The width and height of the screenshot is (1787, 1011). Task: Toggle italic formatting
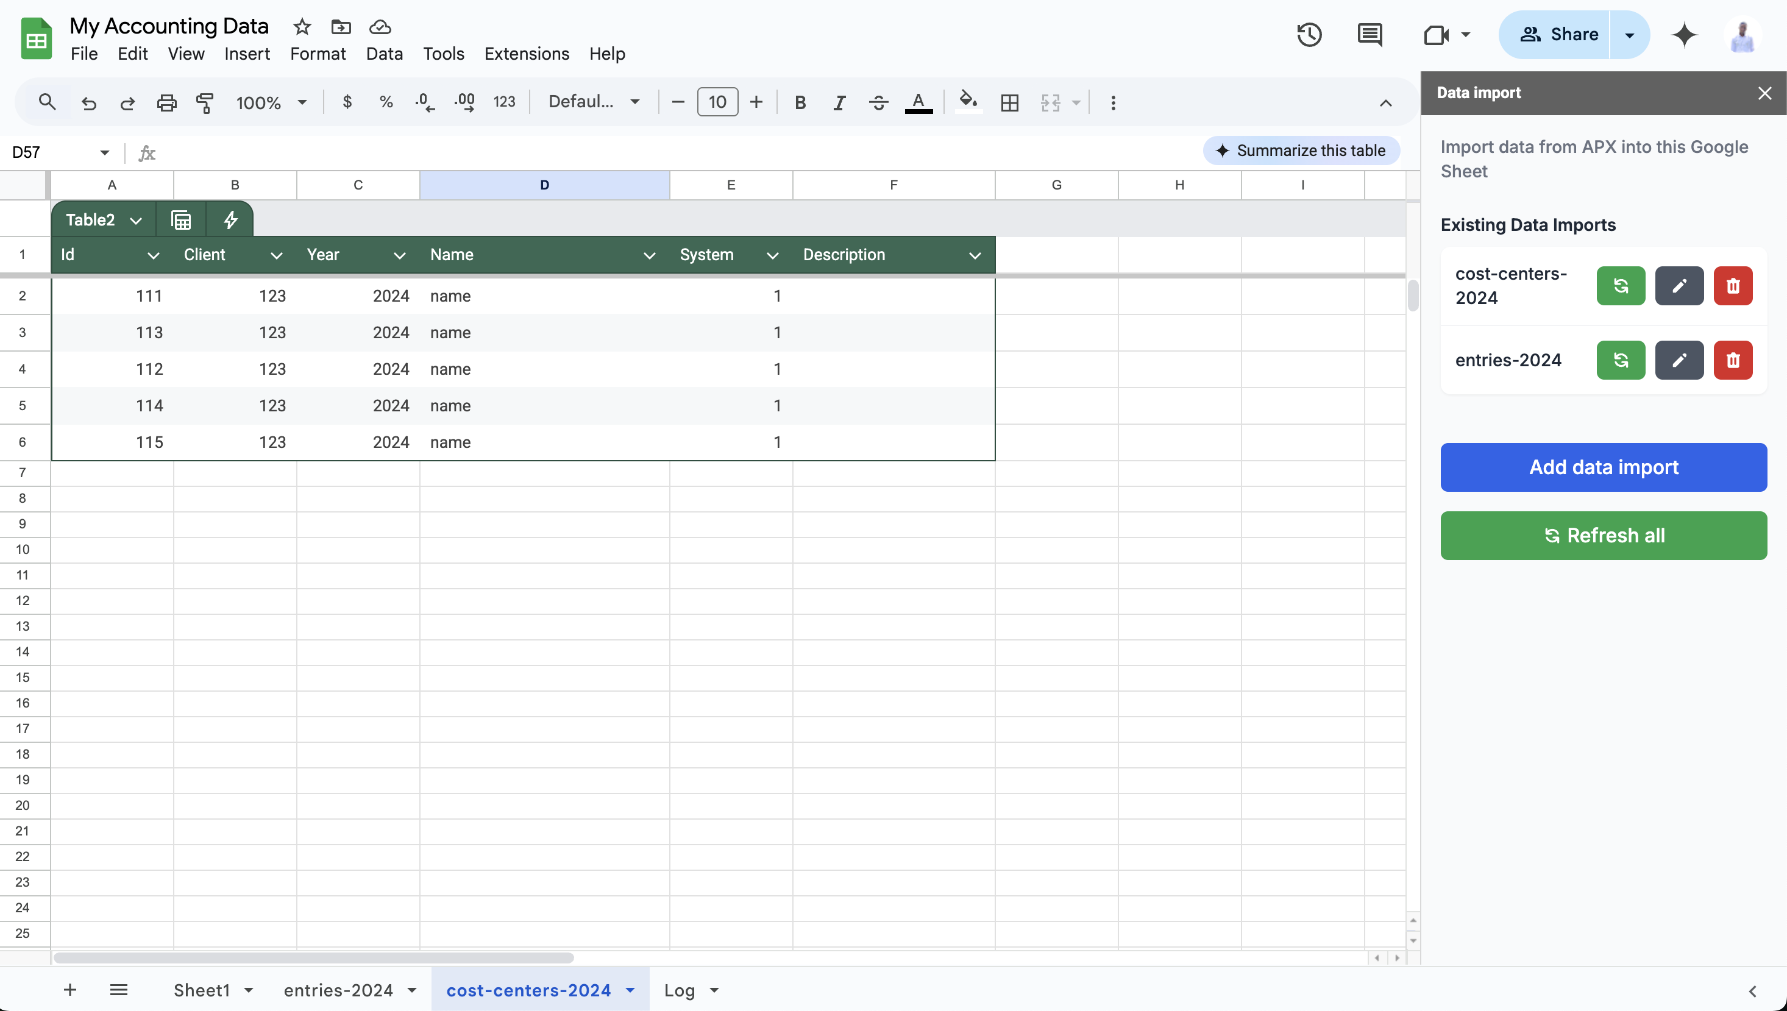coord(839,102)
